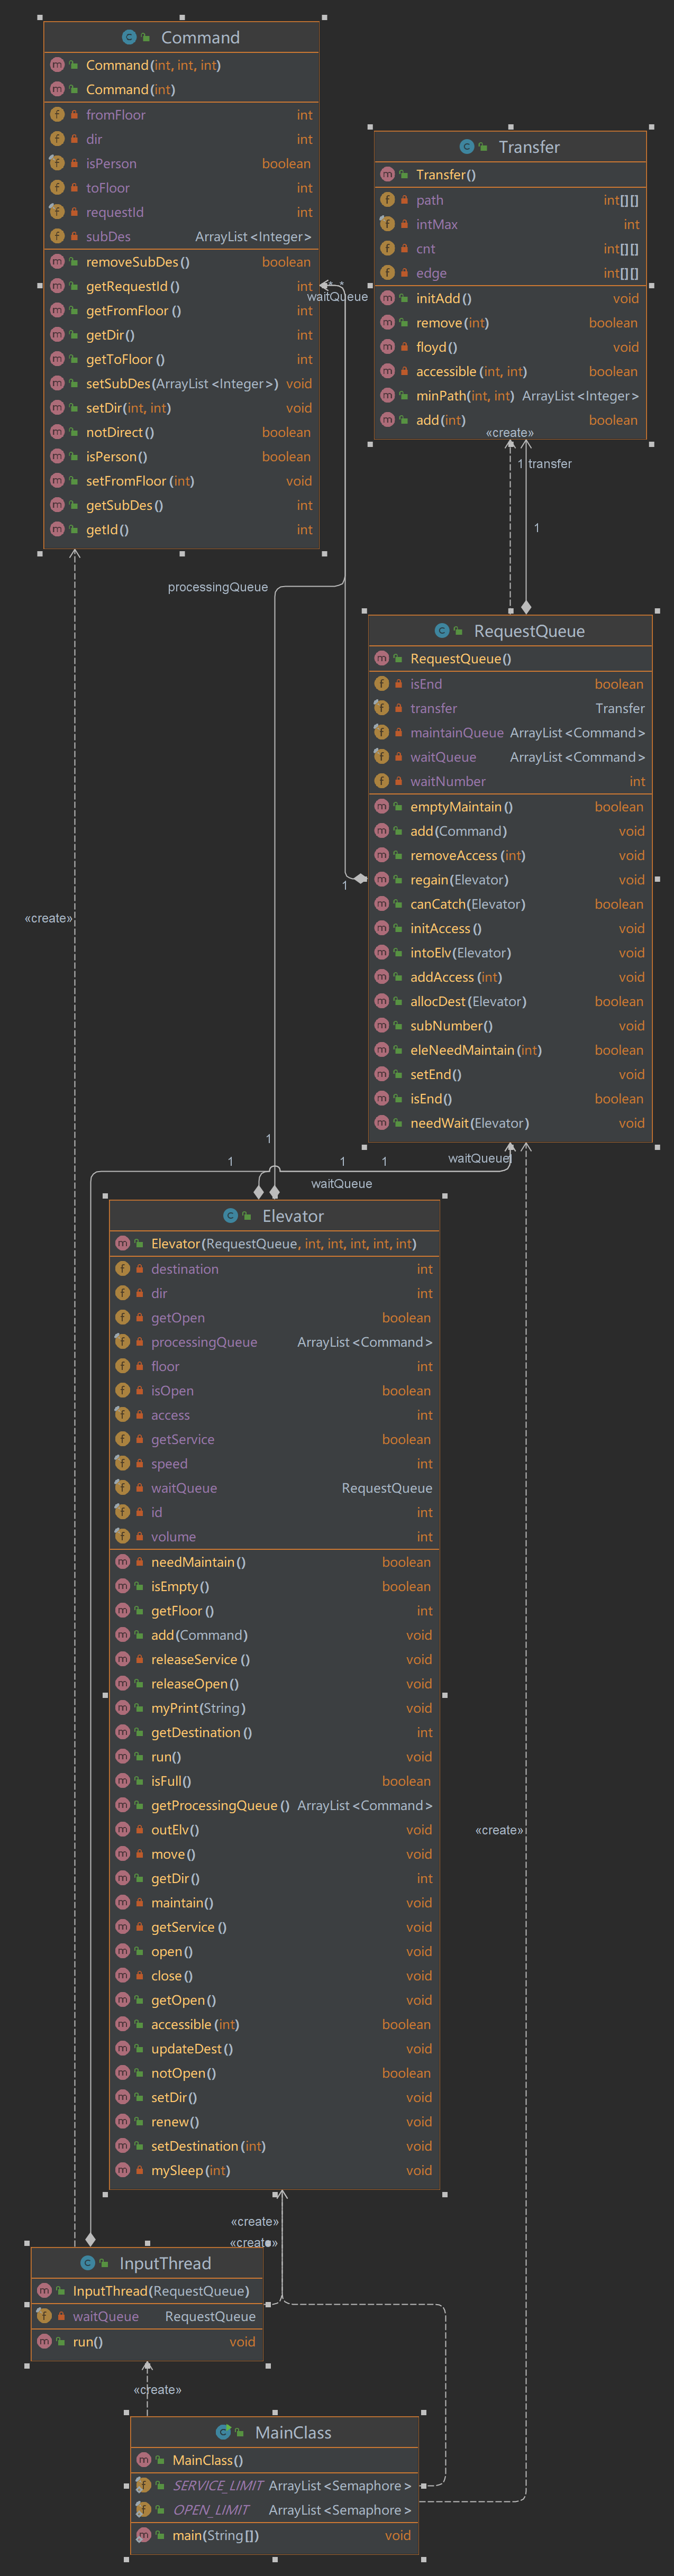
Task: Select the Elevator constructor with RequestQueue parameter
Action: click(284, 1244)
